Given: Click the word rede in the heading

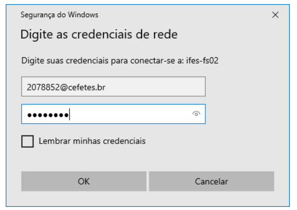Looking at the screenshot, I should pos(165,34).
